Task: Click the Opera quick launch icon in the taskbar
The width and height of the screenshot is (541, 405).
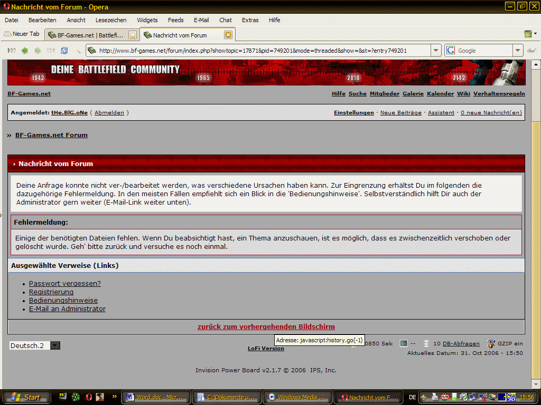Action: (89, 397)
